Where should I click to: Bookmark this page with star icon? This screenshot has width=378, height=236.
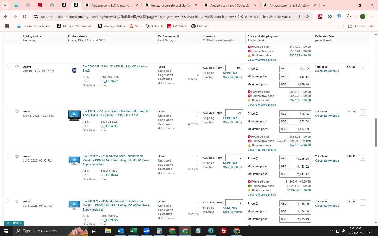click(x=307, y=17)
